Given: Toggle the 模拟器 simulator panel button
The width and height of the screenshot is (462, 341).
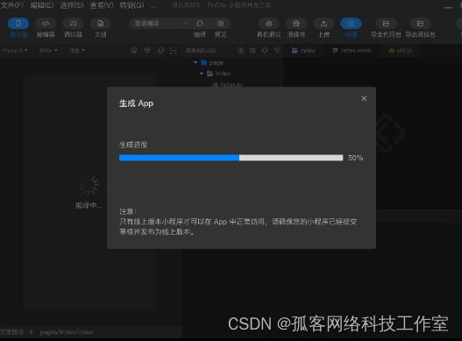Looking at the screenshot, I should 18,24.
